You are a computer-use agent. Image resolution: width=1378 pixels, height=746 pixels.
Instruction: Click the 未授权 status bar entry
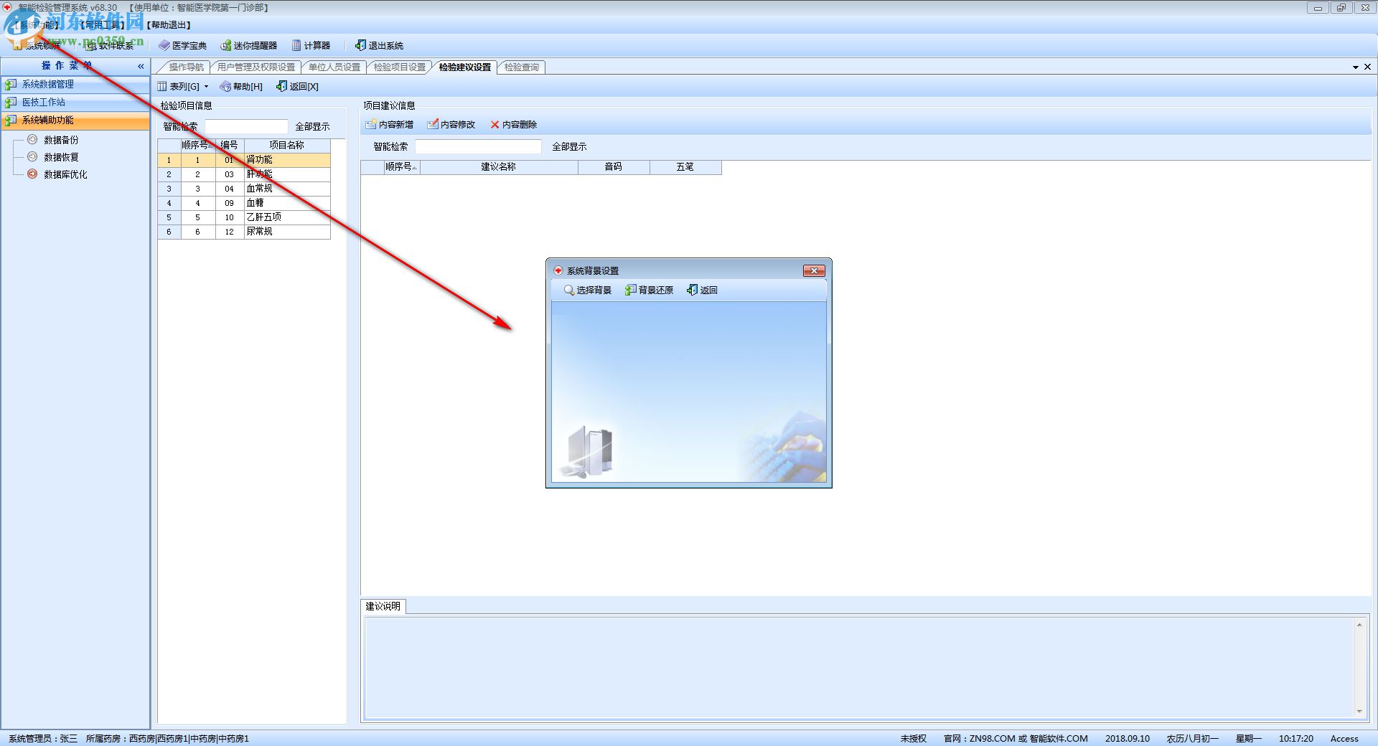coord(913,738)
